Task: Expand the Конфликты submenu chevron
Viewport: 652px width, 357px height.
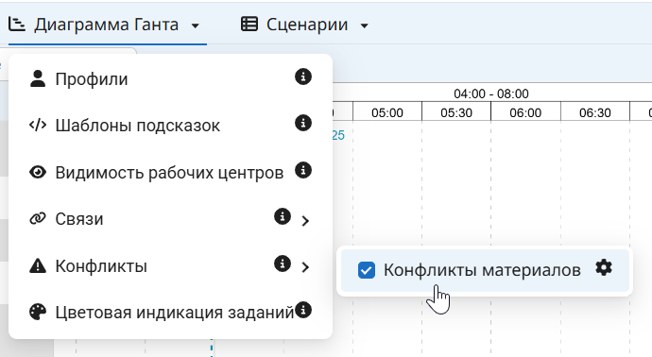Action: pyautogui.click(x=305, y=267)
